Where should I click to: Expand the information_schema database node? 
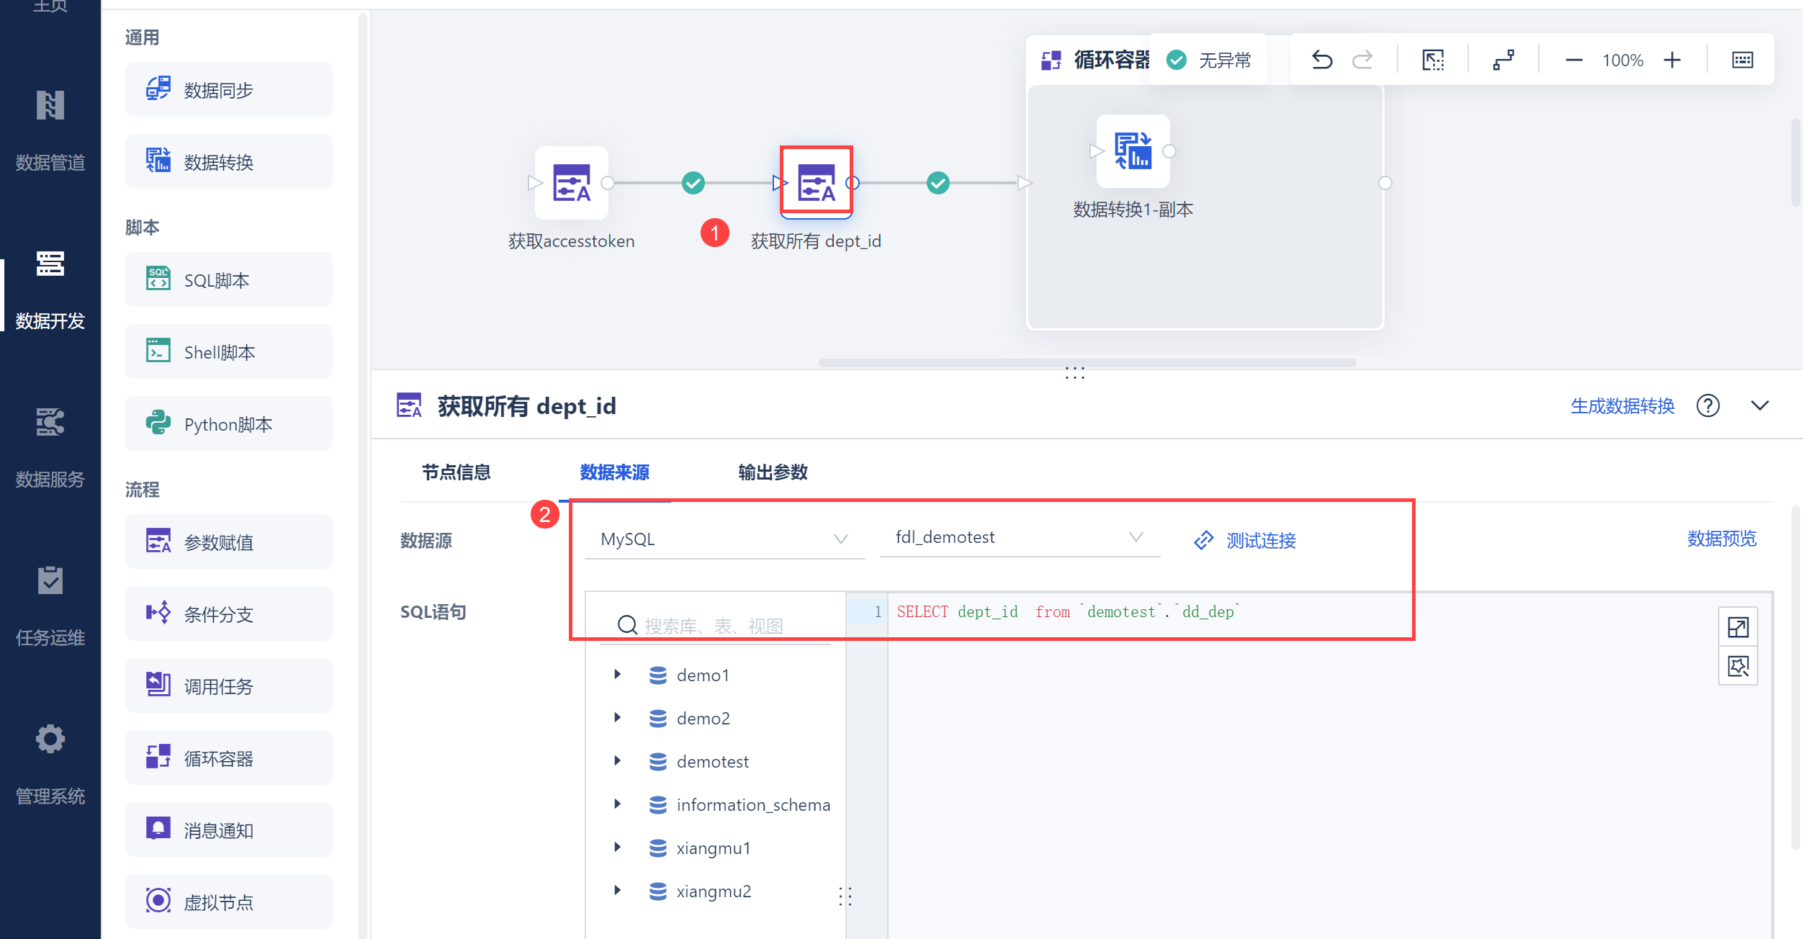[x=617, y=804]
